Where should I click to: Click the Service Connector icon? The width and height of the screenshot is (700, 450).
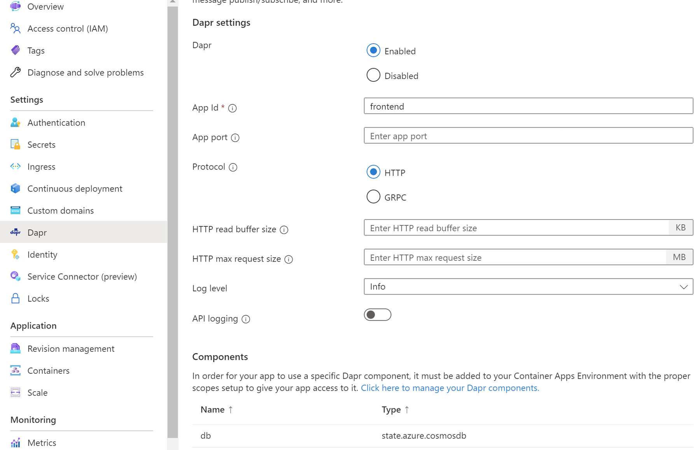pos(16,276)
